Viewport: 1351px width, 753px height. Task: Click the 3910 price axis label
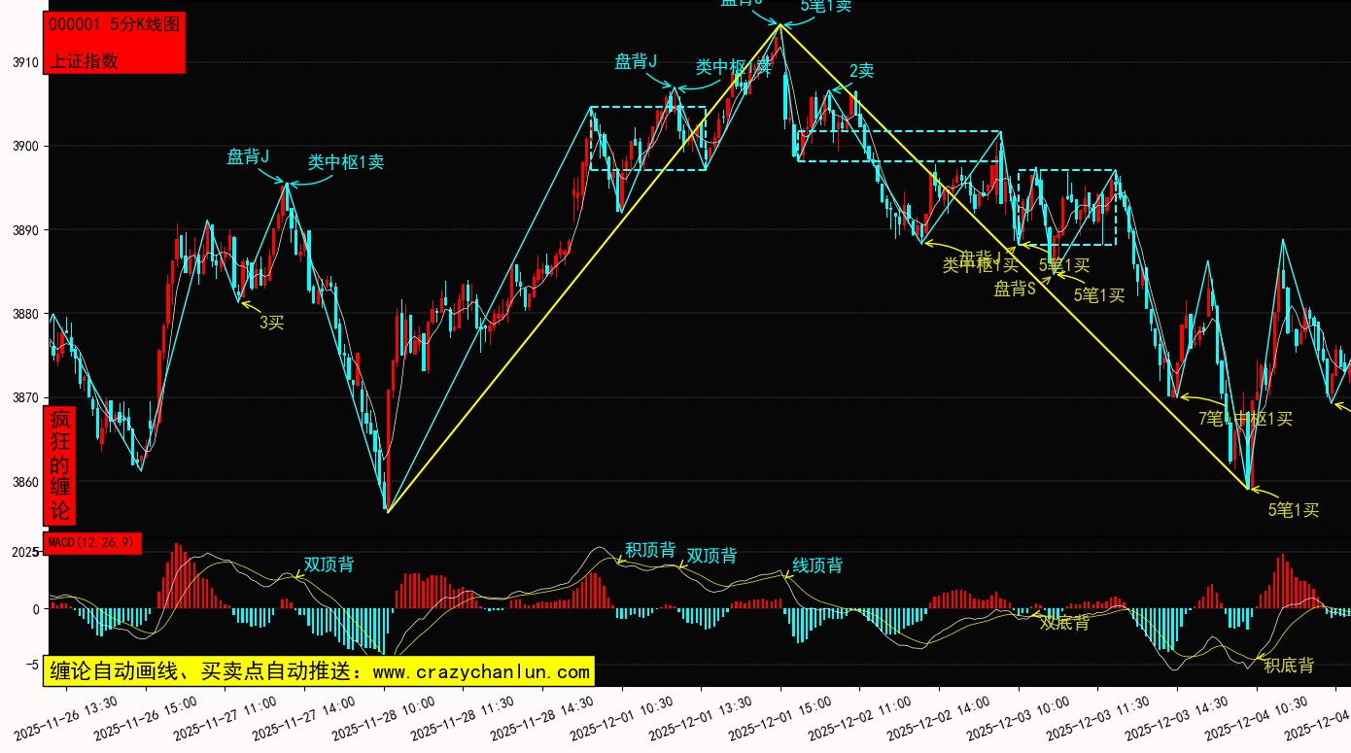tap(25, 63)
